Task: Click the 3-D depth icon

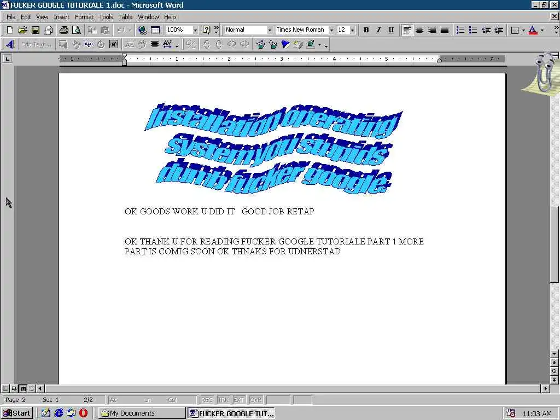Action: [x=260, y=44]
